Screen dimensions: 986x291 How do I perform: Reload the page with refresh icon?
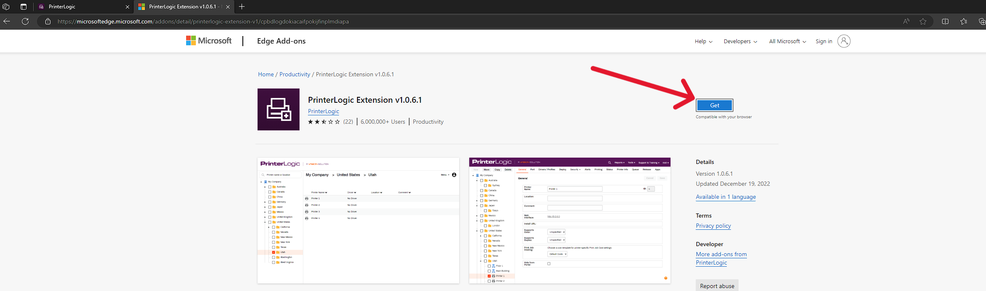click(x=25, y=21)
